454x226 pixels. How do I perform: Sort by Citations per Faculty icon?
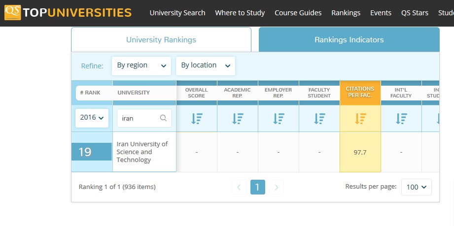(x=360, y=118)
